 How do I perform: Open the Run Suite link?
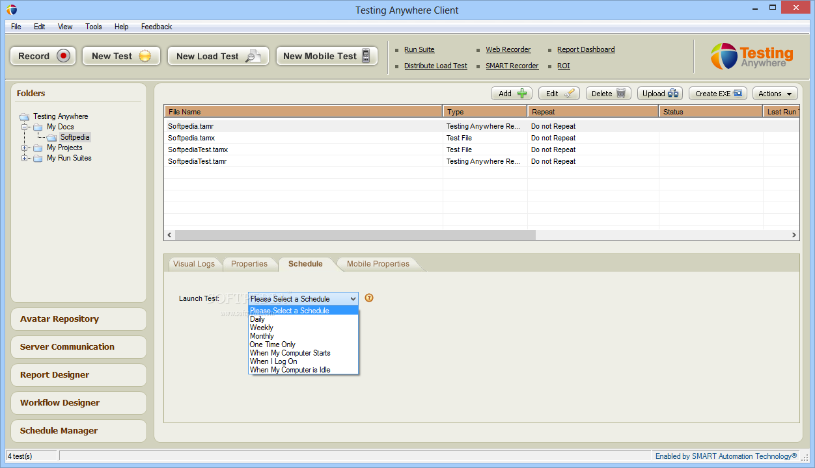419,49
